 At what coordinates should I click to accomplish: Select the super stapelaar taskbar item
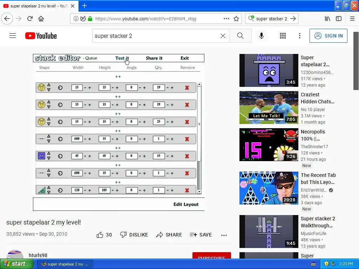[x=65, y=264]
